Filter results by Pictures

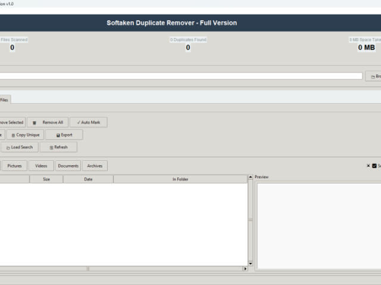click(x=14, y=166)
